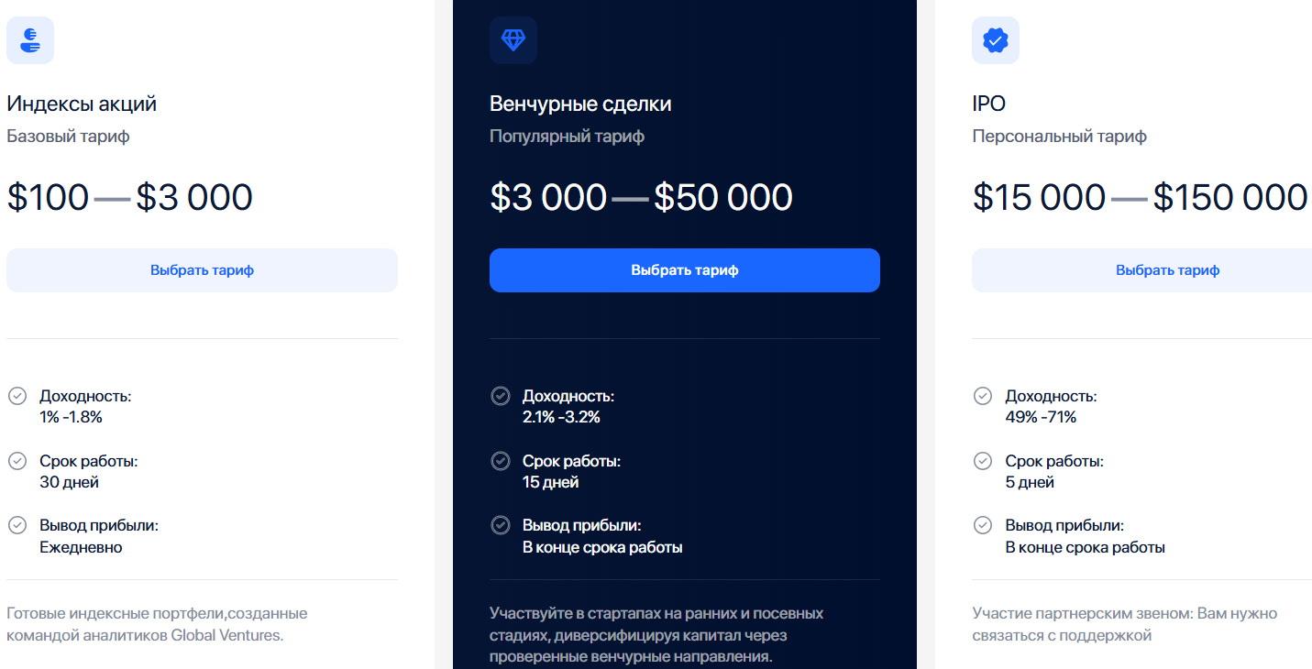Click check icon beside Срок работы 15 дней

(501, 461)
